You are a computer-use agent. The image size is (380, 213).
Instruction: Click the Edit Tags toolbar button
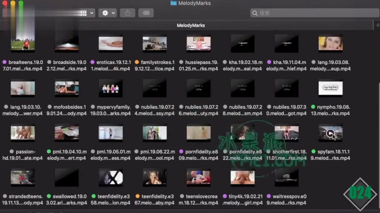pyautogui.click(x=146, y=13)
